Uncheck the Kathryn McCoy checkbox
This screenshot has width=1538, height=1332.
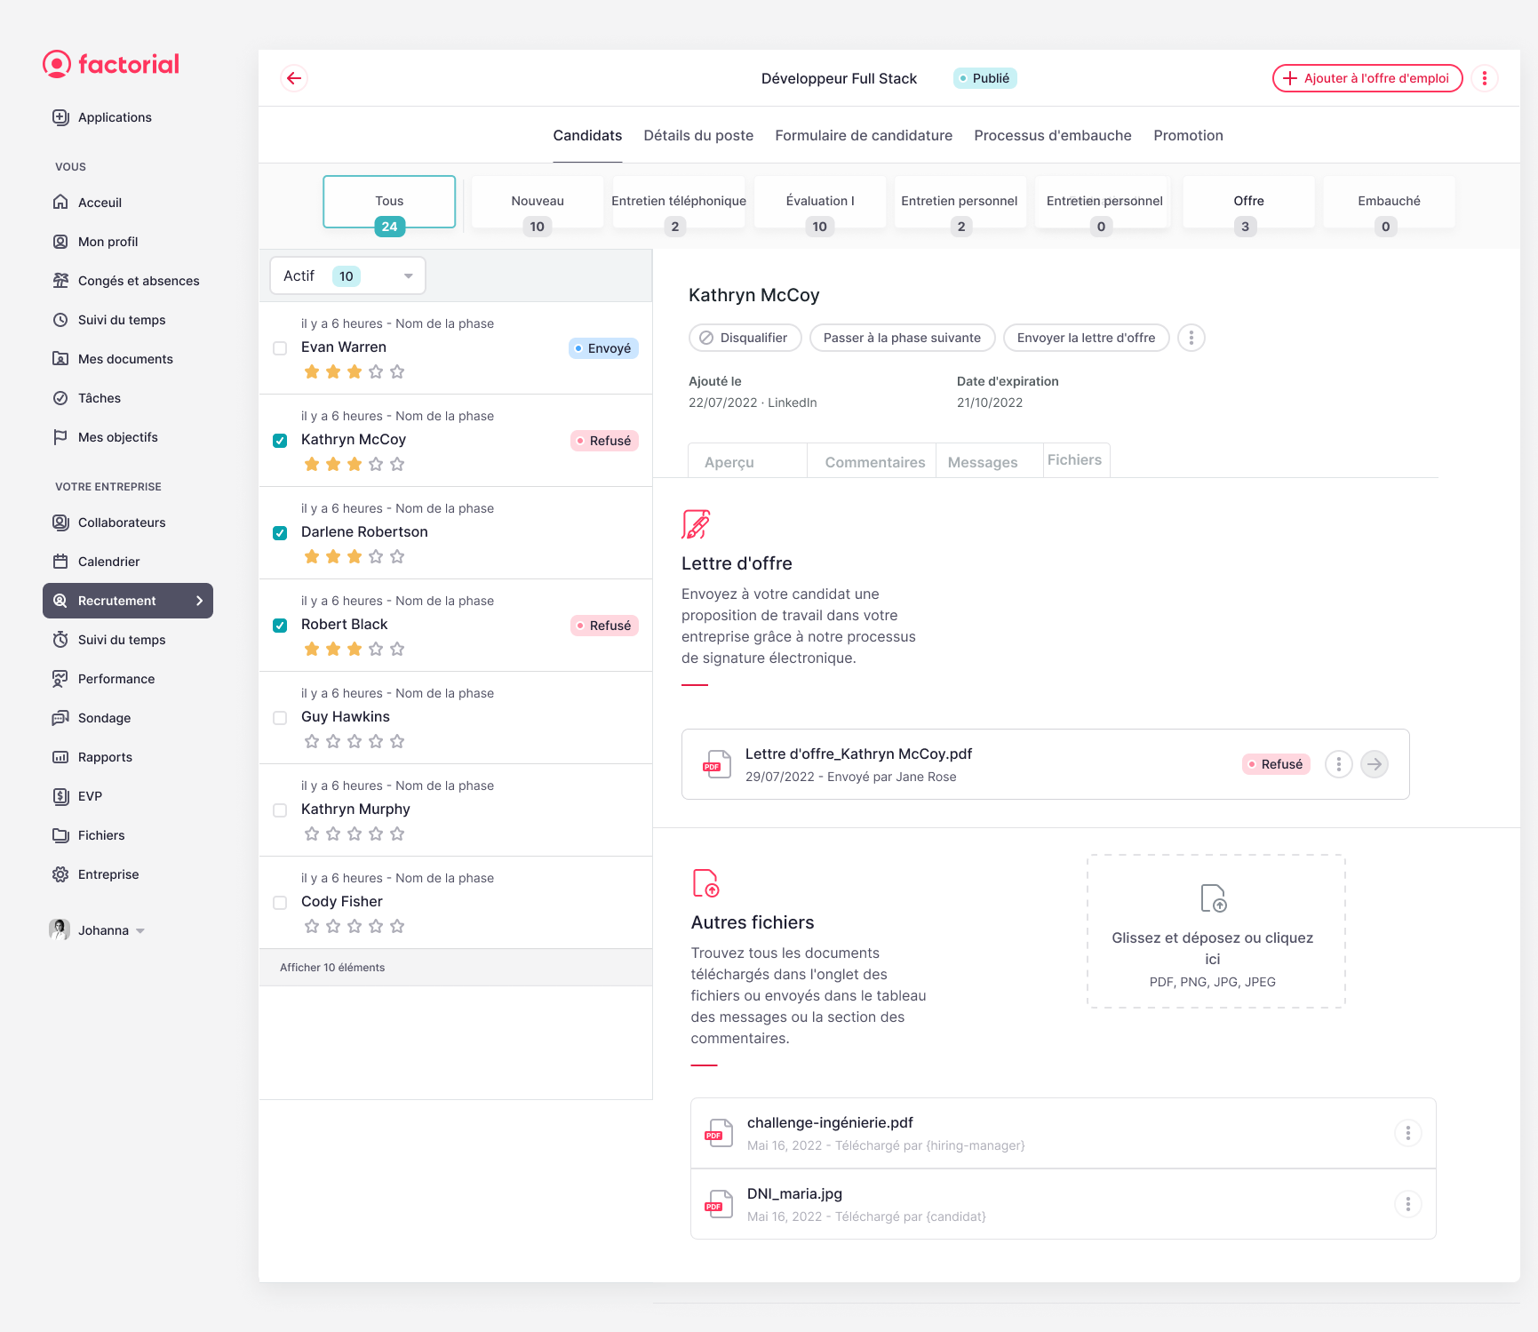pos(280,441)
